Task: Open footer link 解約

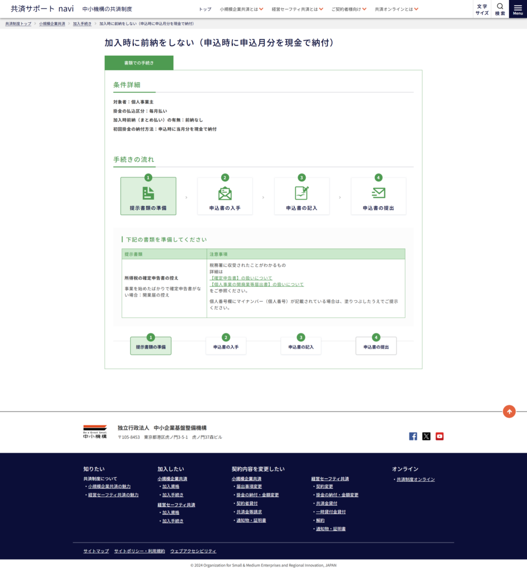Action: tap(320, 520)
